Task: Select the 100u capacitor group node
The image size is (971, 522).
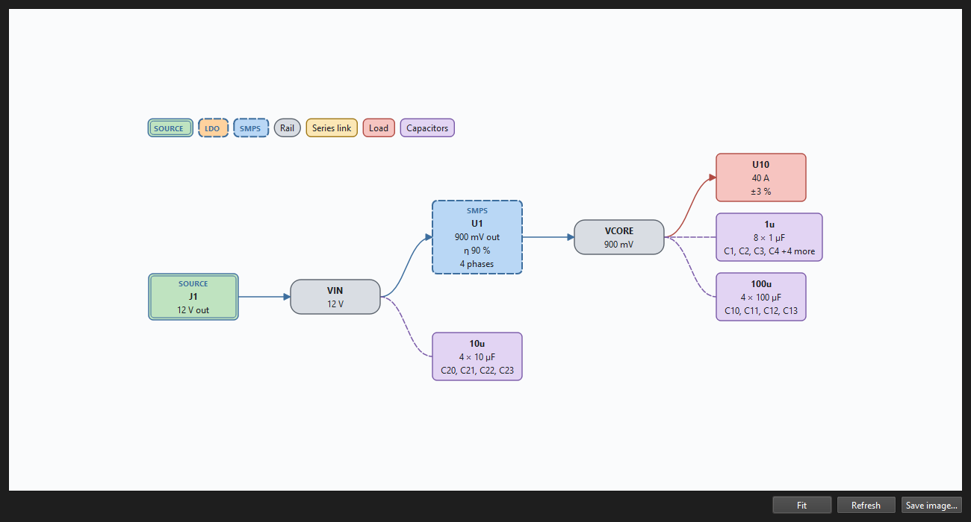Action: (761, 297)
